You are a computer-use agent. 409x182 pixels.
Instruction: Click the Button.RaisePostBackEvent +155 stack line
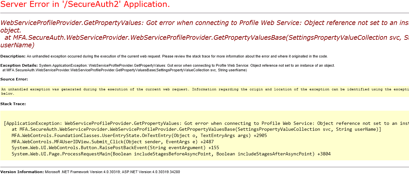(115, 148)
